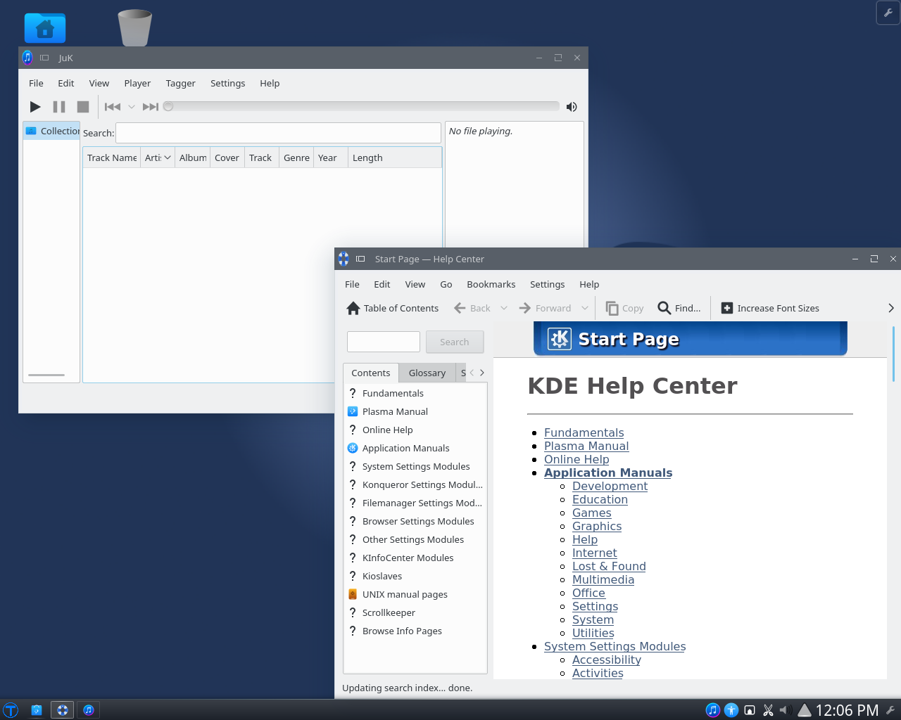Sort by Album column header

click(193, 157)
